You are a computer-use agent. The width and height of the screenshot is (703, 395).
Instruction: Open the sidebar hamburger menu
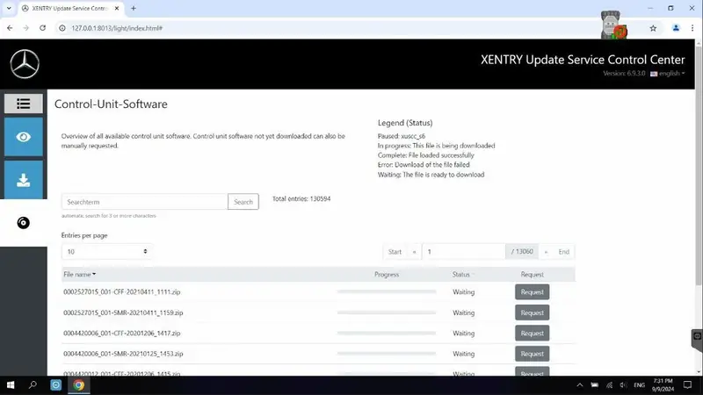pyautogui.click(x=24, y=104)
